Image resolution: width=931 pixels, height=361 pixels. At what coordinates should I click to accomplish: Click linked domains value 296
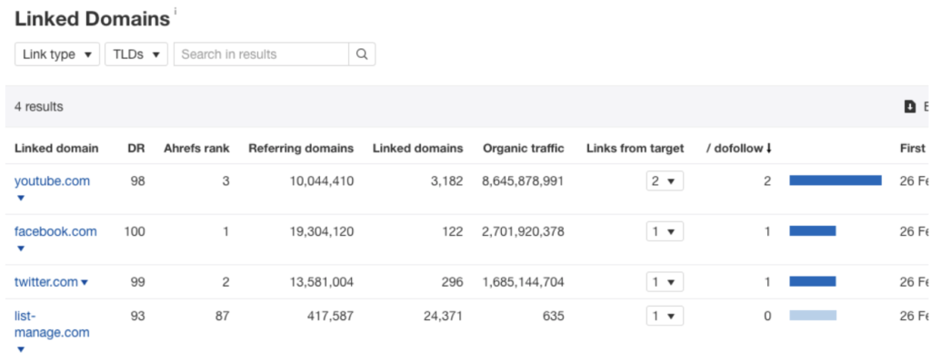pyautogui.click(x=453, y=282)
